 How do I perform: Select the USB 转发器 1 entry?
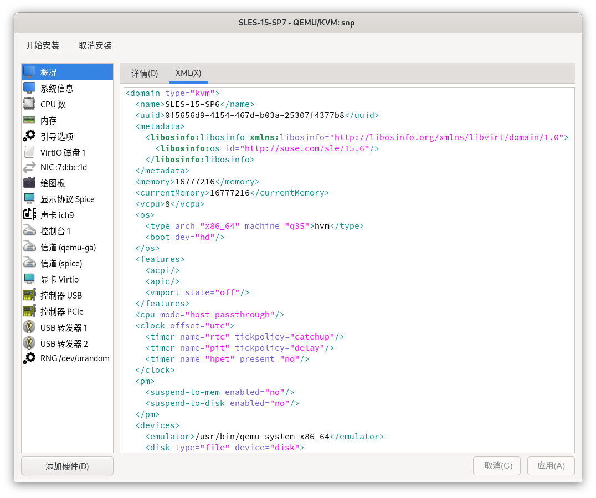coord(67,327)
